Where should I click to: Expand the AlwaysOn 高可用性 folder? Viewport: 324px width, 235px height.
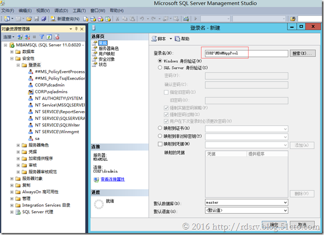pyautogui.click(x=12, y=192)
